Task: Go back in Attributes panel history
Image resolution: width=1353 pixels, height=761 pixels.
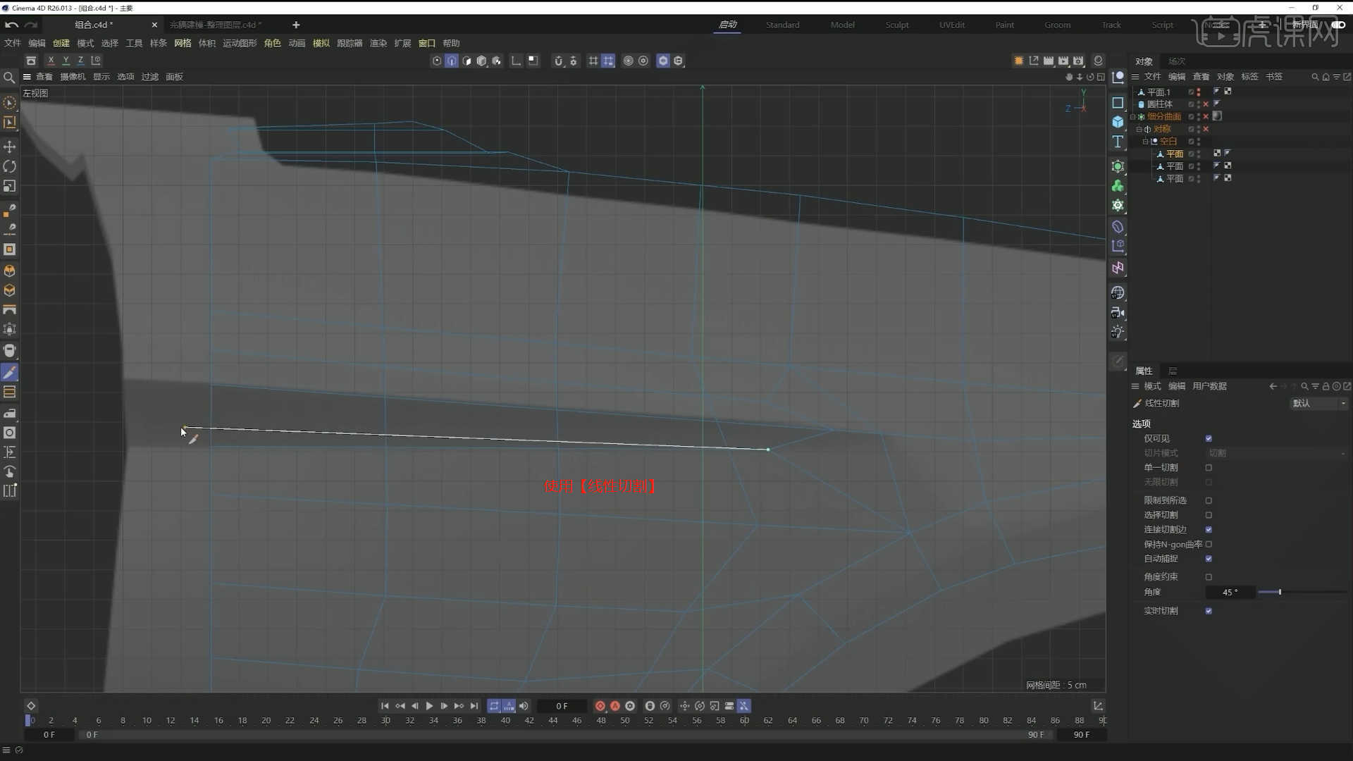Action: [x=1273, y=386]
